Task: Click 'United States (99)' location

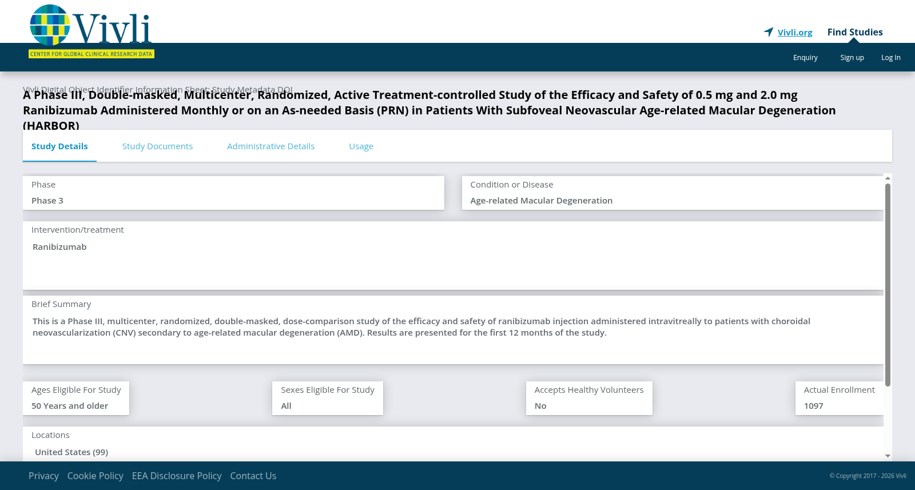Action: tap(71, 452)
